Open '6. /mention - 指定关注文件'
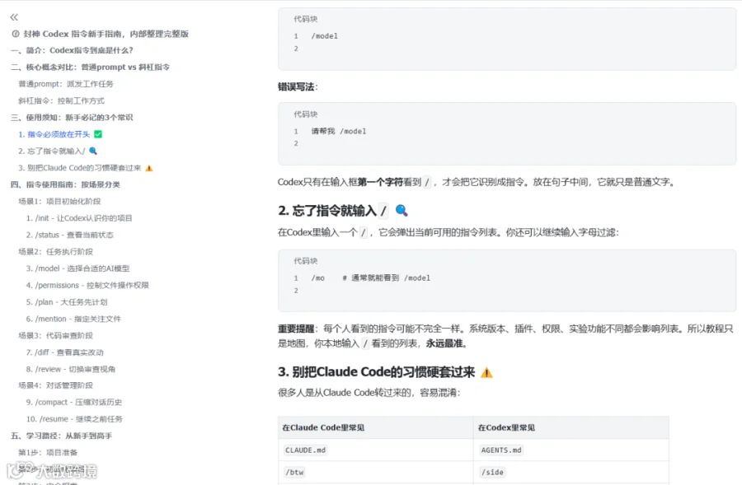The width and height of the screenshot is (742, 485). [x=73, y=319]
